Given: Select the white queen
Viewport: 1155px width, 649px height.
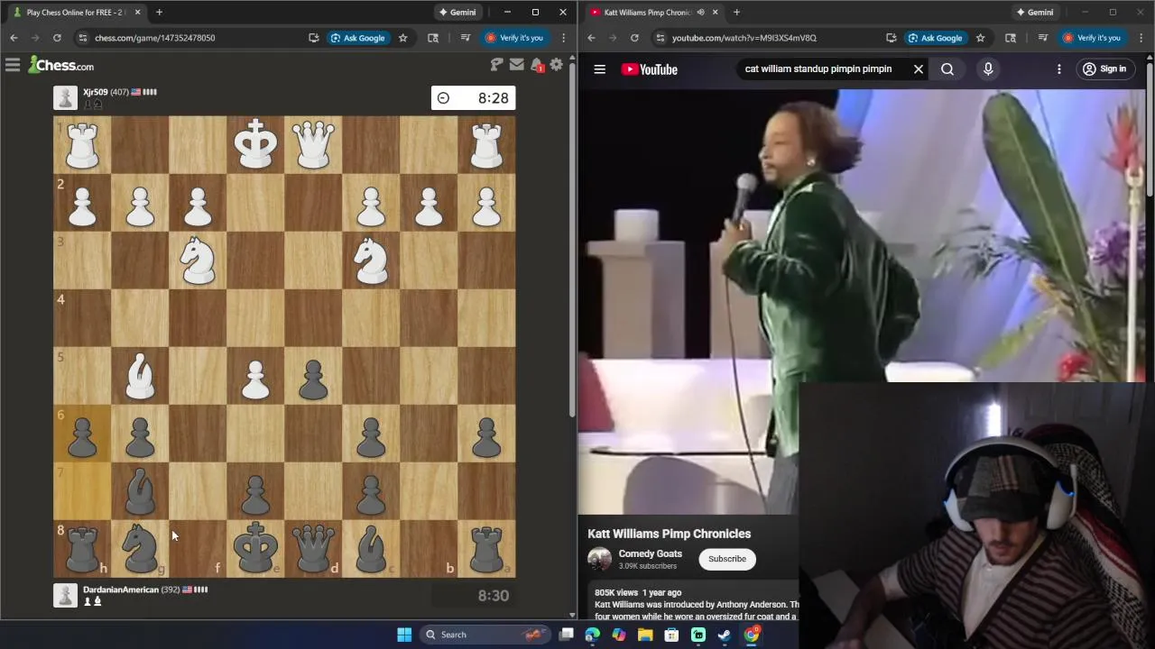Looking at the screenshot, I should click(x=313, y=144).
